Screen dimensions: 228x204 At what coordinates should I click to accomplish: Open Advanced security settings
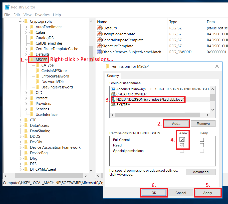(201, 172)
